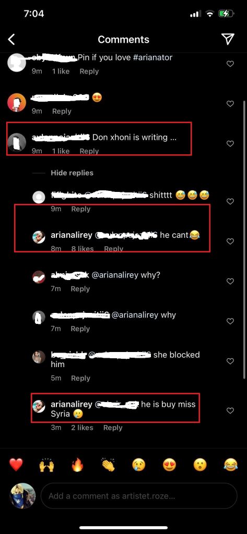Like the 'Don xhoni is writing' comment
Viewport: 247px width, 534px height.
click(230, 144)
